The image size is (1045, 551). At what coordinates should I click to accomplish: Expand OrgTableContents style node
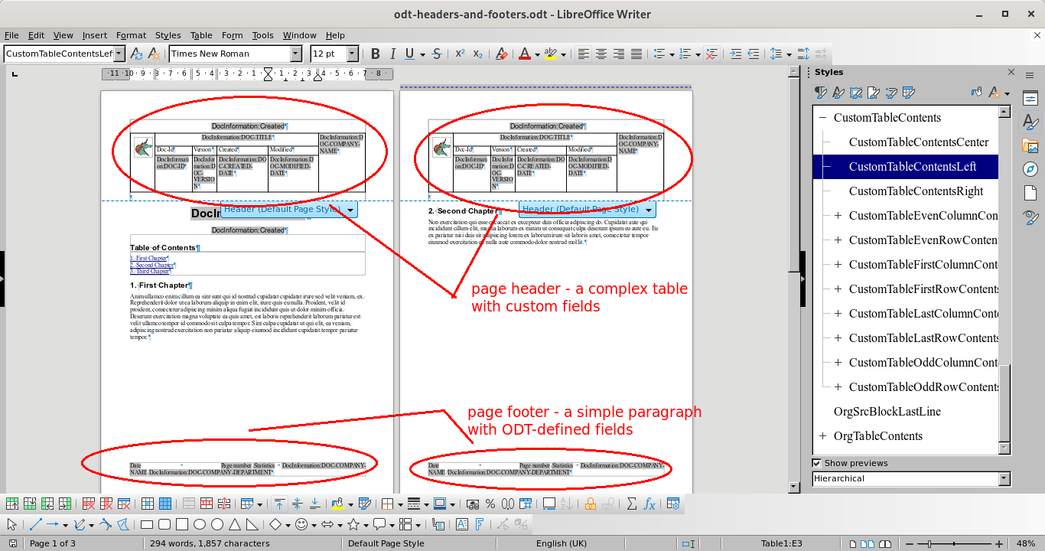click(x=823, y=436)
